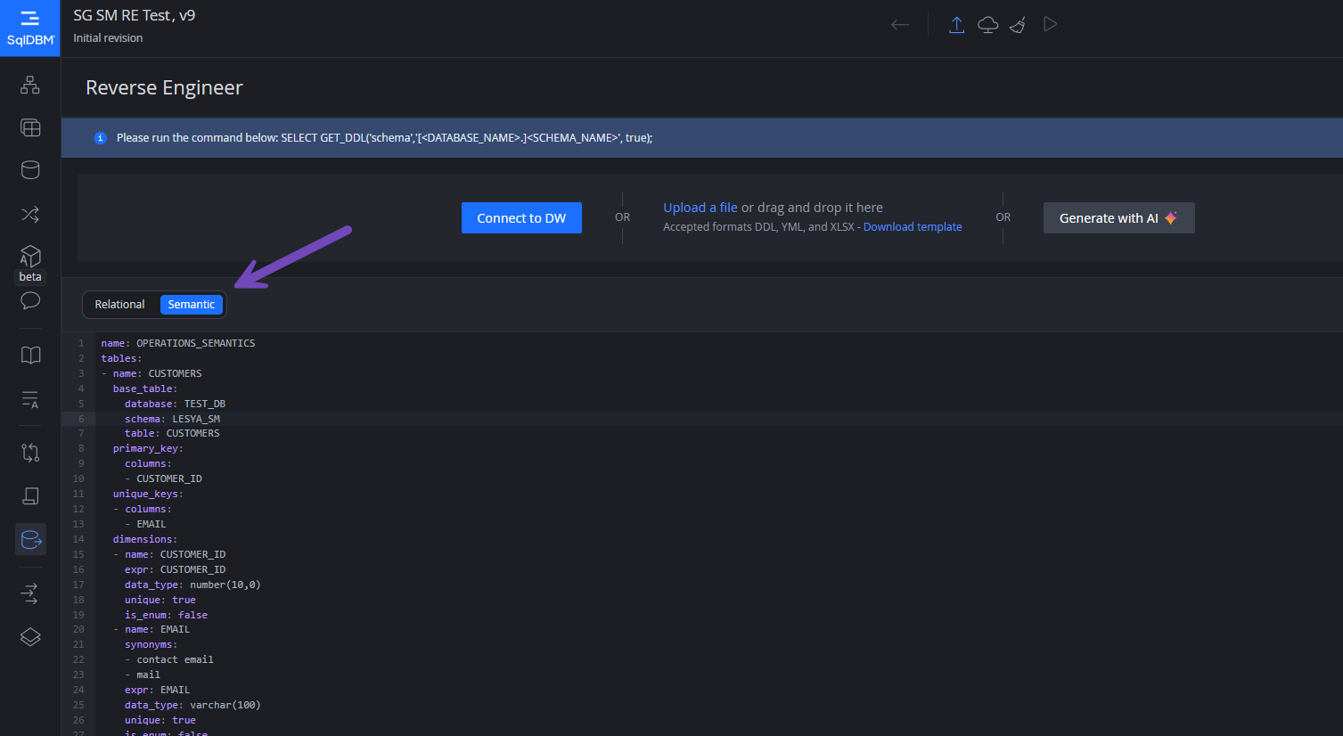Viewport: 1343px width, 736px height.
Task: Click the primary_key: line
Action: click(148, 448)
